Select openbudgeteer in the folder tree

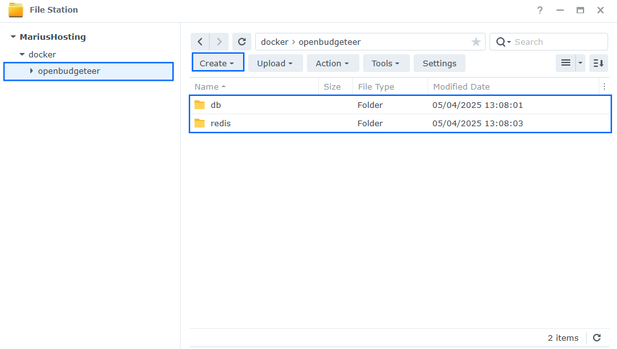pyautogui.click(x=69, y=71)
